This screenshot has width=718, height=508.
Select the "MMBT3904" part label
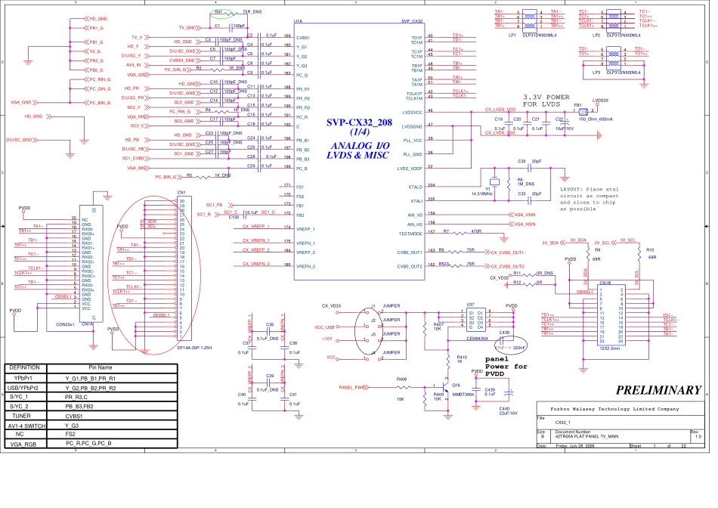(463, 395)
